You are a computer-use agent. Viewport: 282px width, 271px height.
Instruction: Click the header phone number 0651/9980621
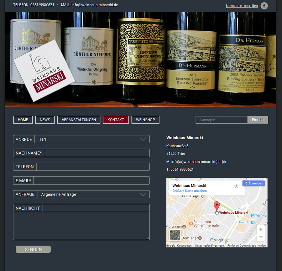pyautogui.click(x=42, y=5)
